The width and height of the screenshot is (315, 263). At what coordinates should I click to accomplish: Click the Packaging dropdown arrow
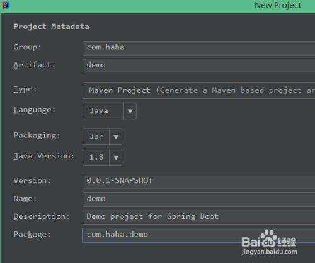point(116,137)
